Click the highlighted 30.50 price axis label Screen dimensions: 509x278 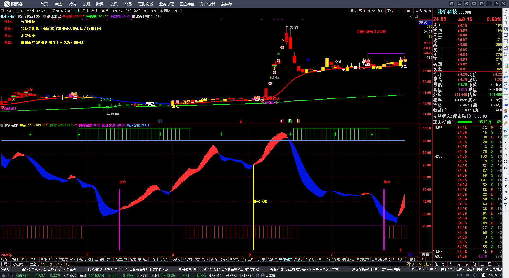click(425, 23)
